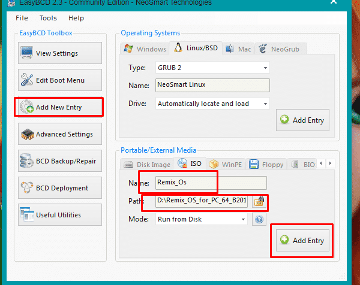
Task: Select the Linux/BSD tab
Action: [x=196, y=48]
